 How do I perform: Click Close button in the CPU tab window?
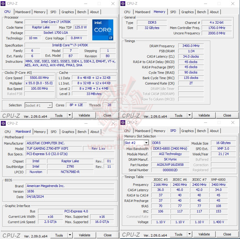tap(107, 115)
